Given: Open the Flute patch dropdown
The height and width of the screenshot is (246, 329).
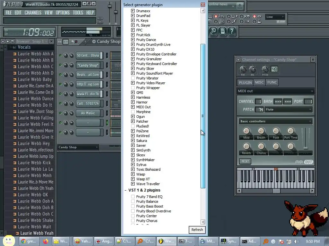Looking at the screenshot, I should pos(289,110).
